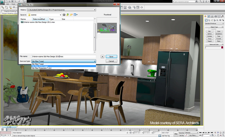
Task: Click the Redo arrow in quick access toolbar
Action: pyautogui.click(x=20, y=1)
